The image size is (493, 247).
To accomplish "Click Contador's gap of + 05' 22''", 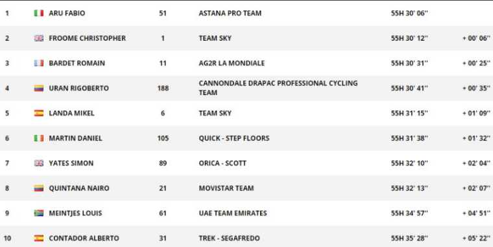I will point(476,238).
